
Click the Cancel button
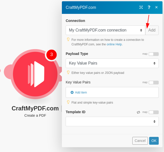[140, 141]
